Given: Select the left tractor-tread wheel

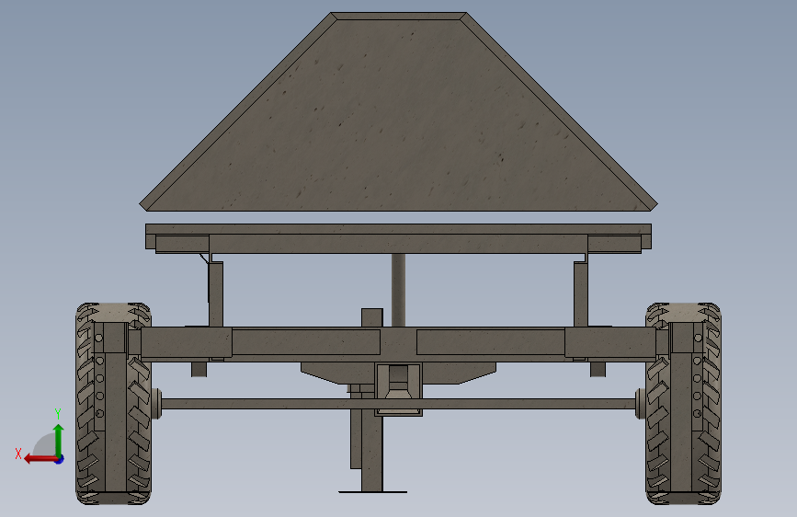Looking at the screenshot, I should 113,404.
